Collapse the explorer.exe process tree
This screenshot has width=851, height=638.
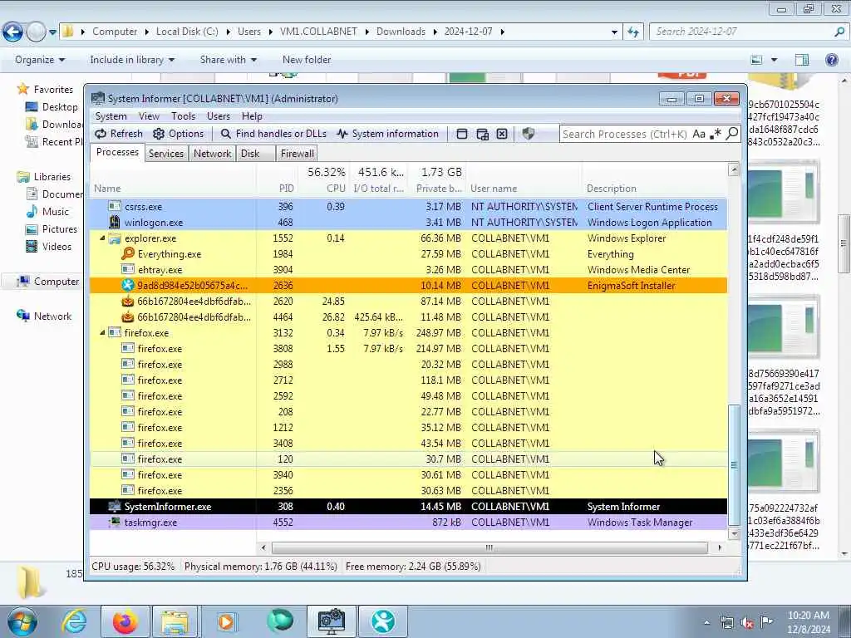[102, 238]
